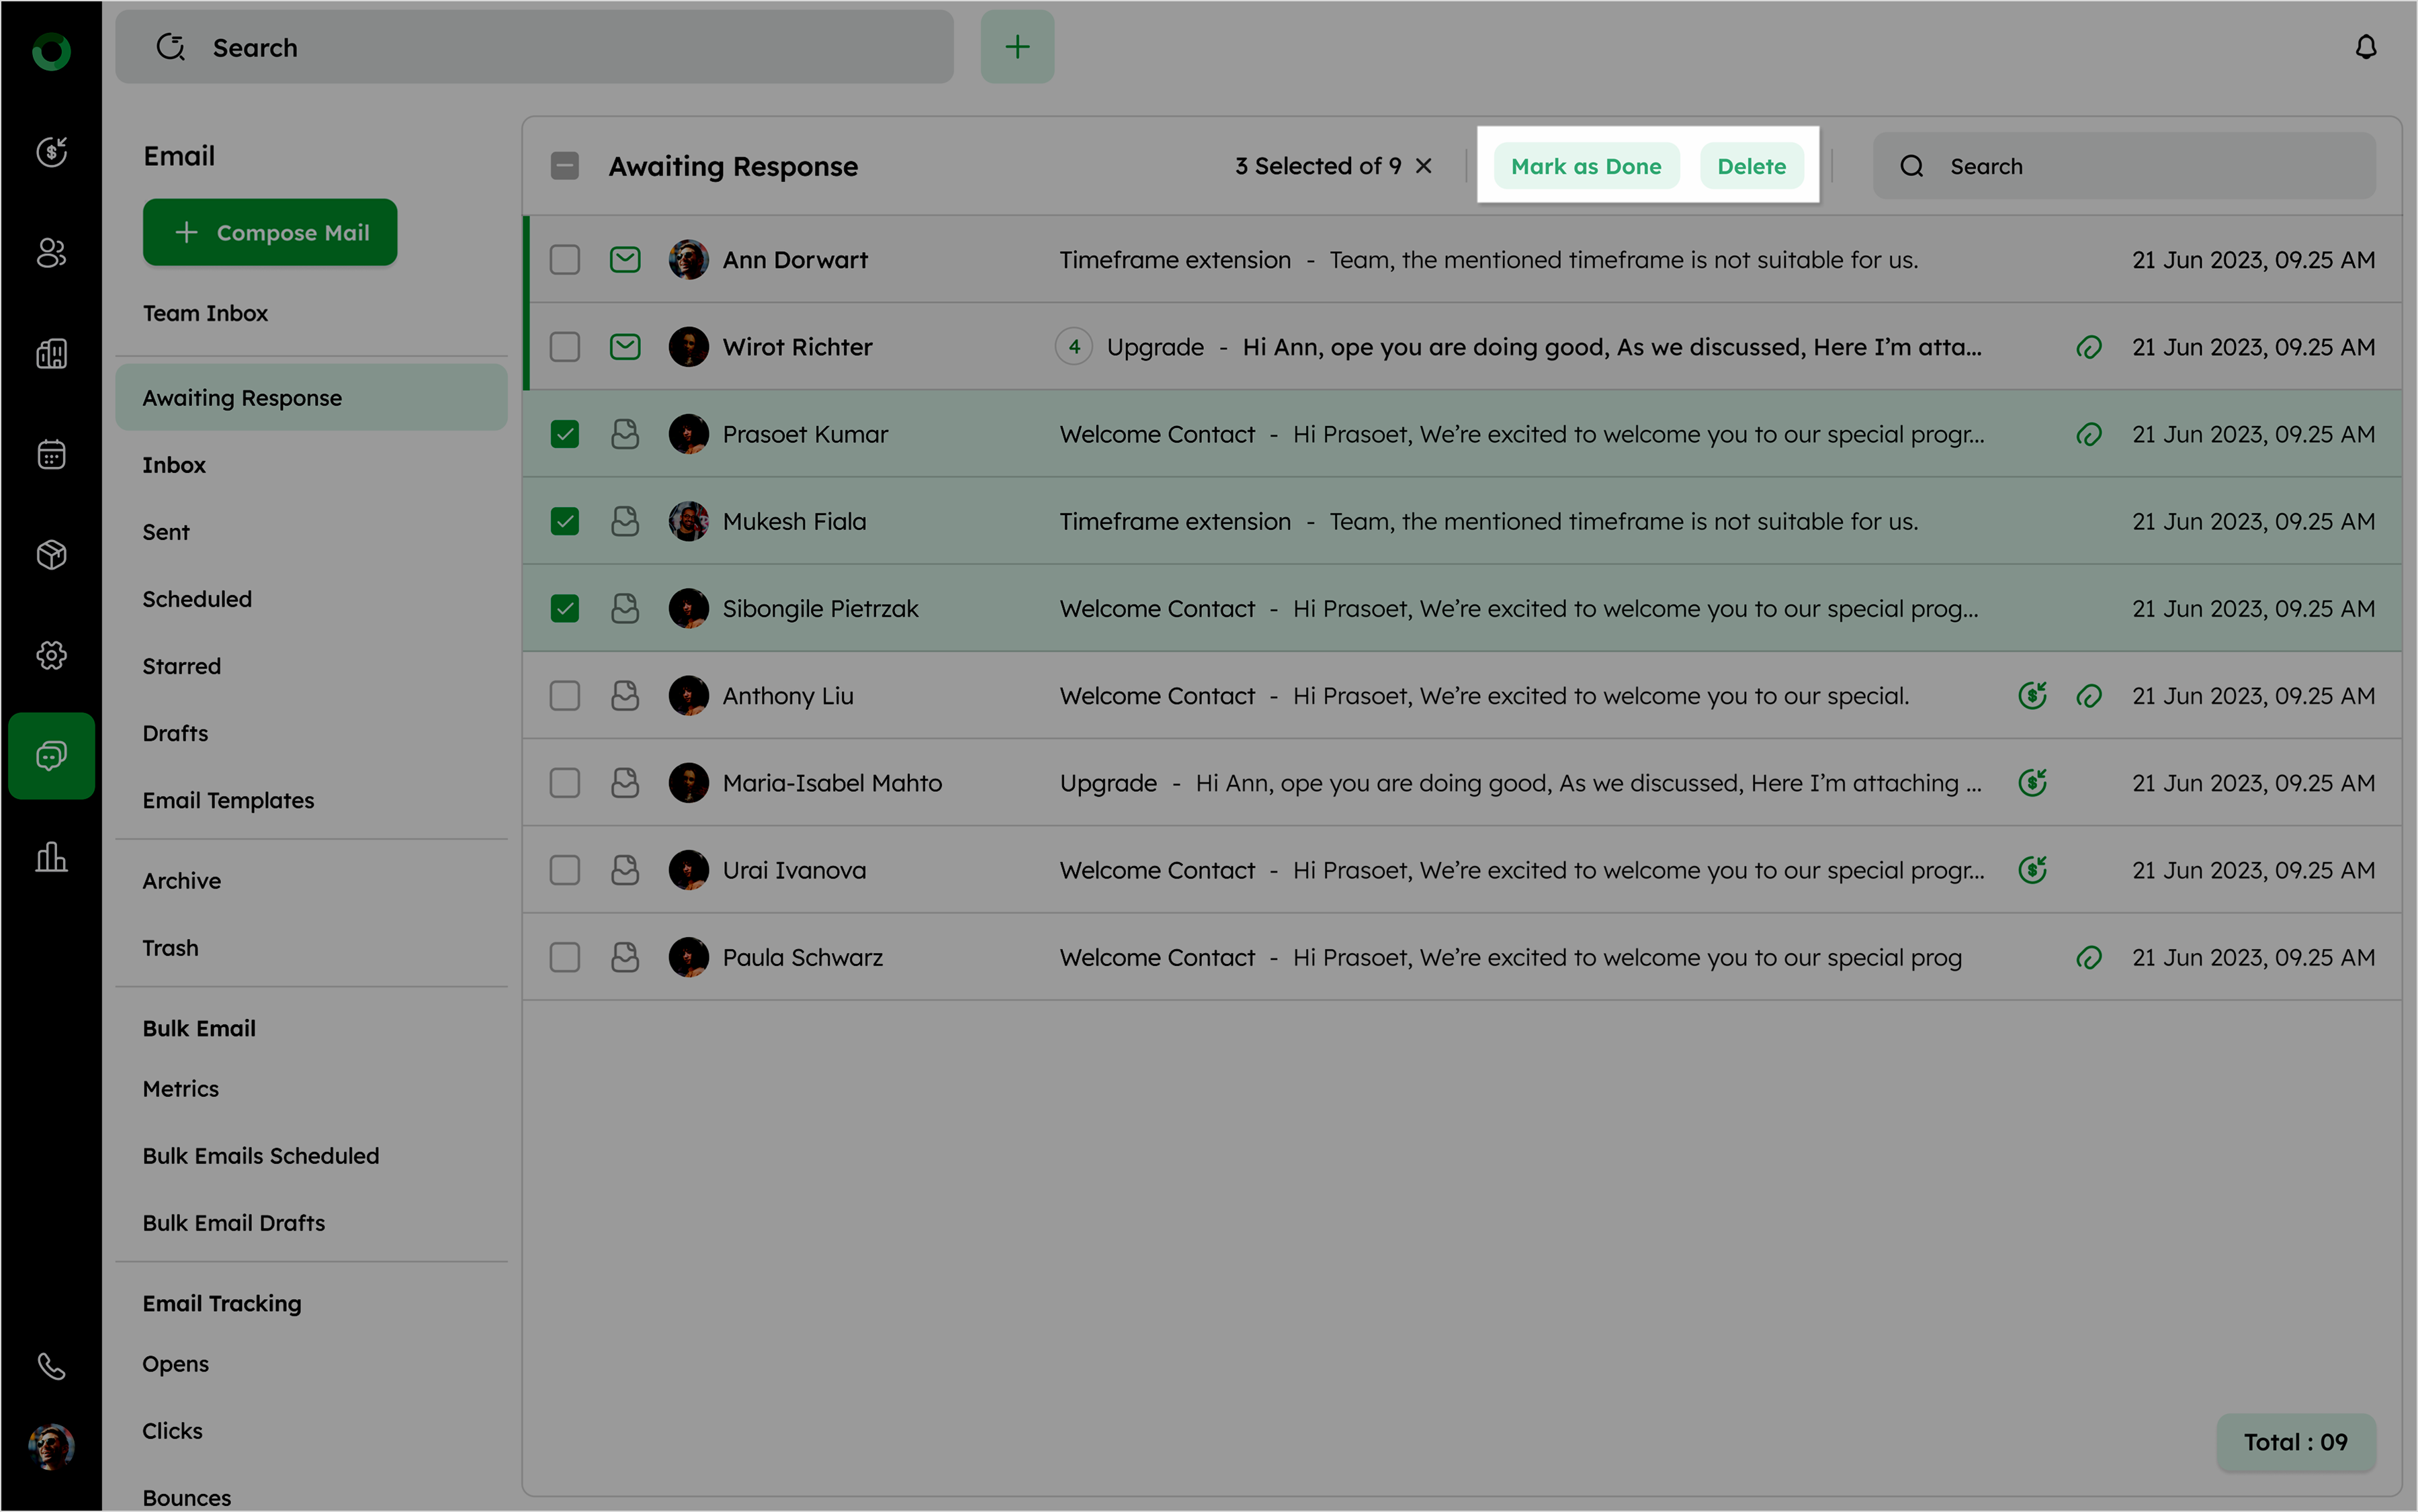Clear selection with the X beside 3 Selected
The height and width of the screenshot is (1512, 2418).
coord(1424,166)
